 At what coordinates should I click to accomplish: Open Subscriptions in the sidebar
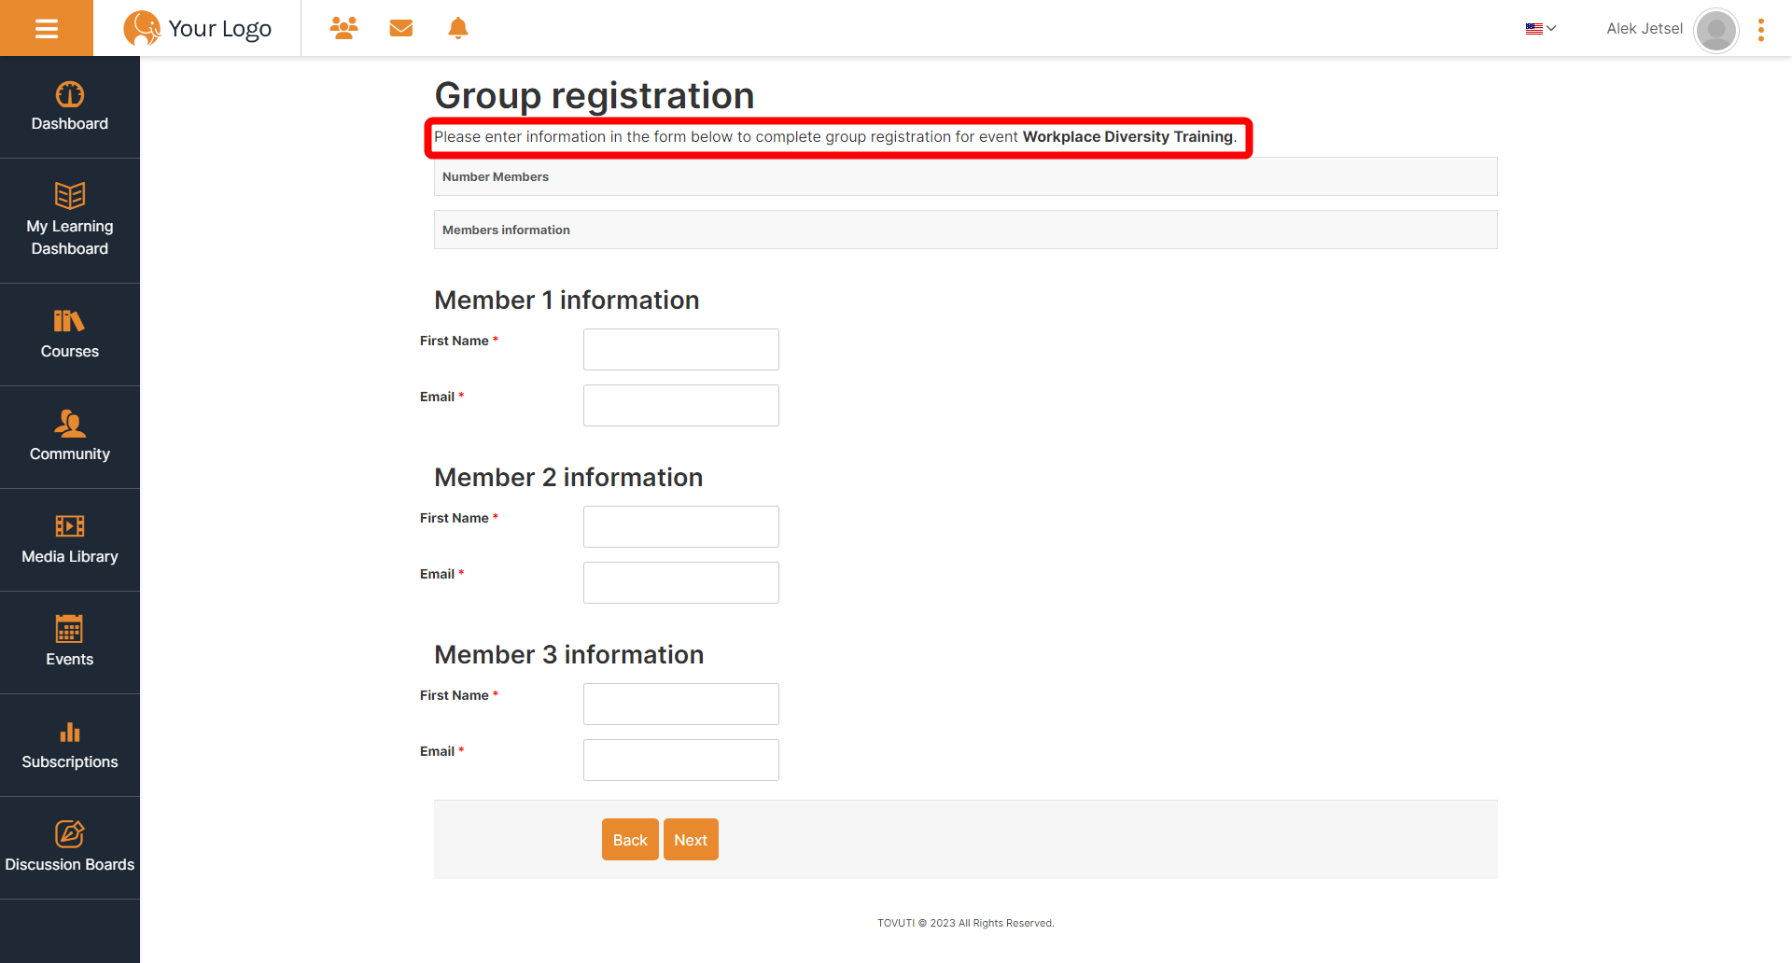pos(70,746)
